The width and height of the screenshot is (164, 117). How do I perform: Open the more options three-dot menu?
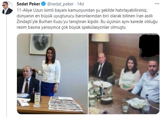coord(157,4)
